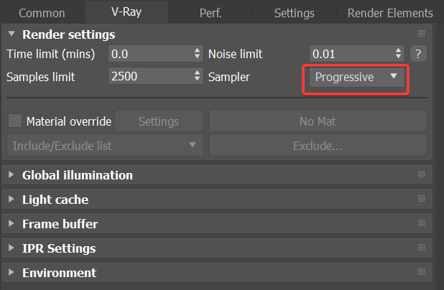This screenshot has width=444, height=290.
Task: Open the Sampler Progressive dropdown
Action: tap(356, 77)
